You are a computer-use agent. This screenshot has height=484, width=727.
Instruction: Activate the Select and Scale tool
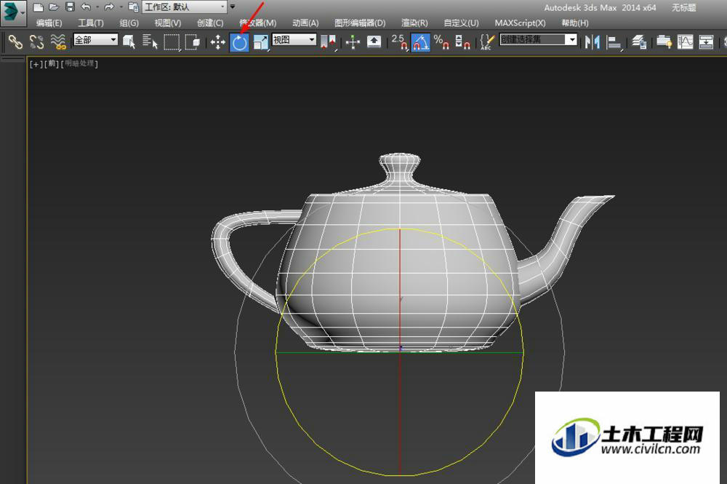(260, 43)
